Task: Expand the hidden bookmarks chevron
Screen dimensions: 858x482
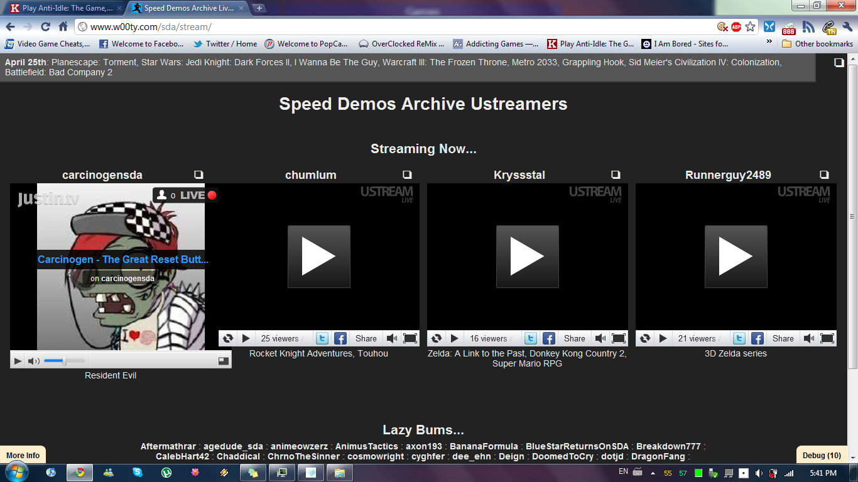Action: coord(769,42)
